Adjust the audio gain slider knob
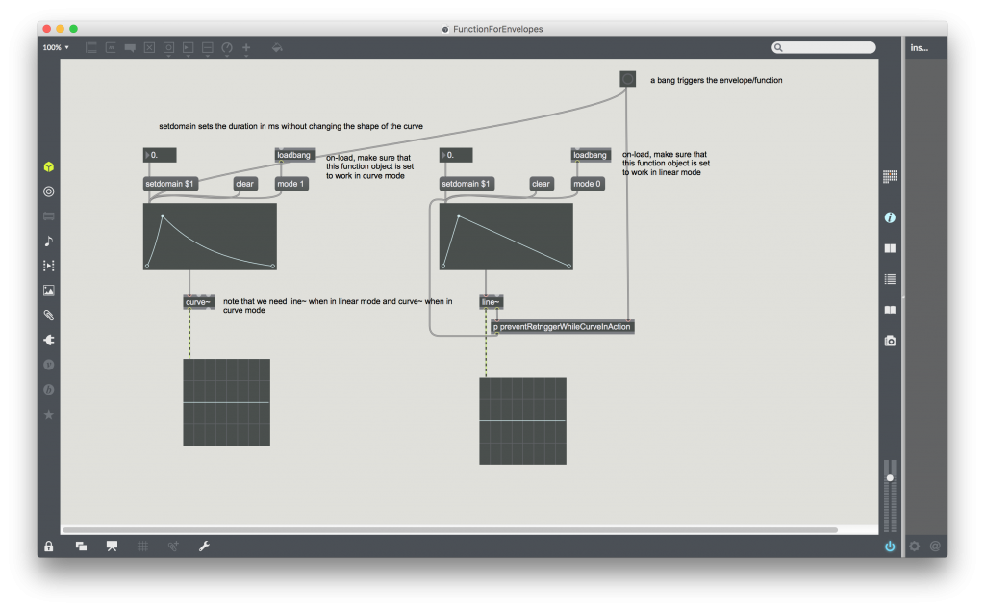 [890, 477]
